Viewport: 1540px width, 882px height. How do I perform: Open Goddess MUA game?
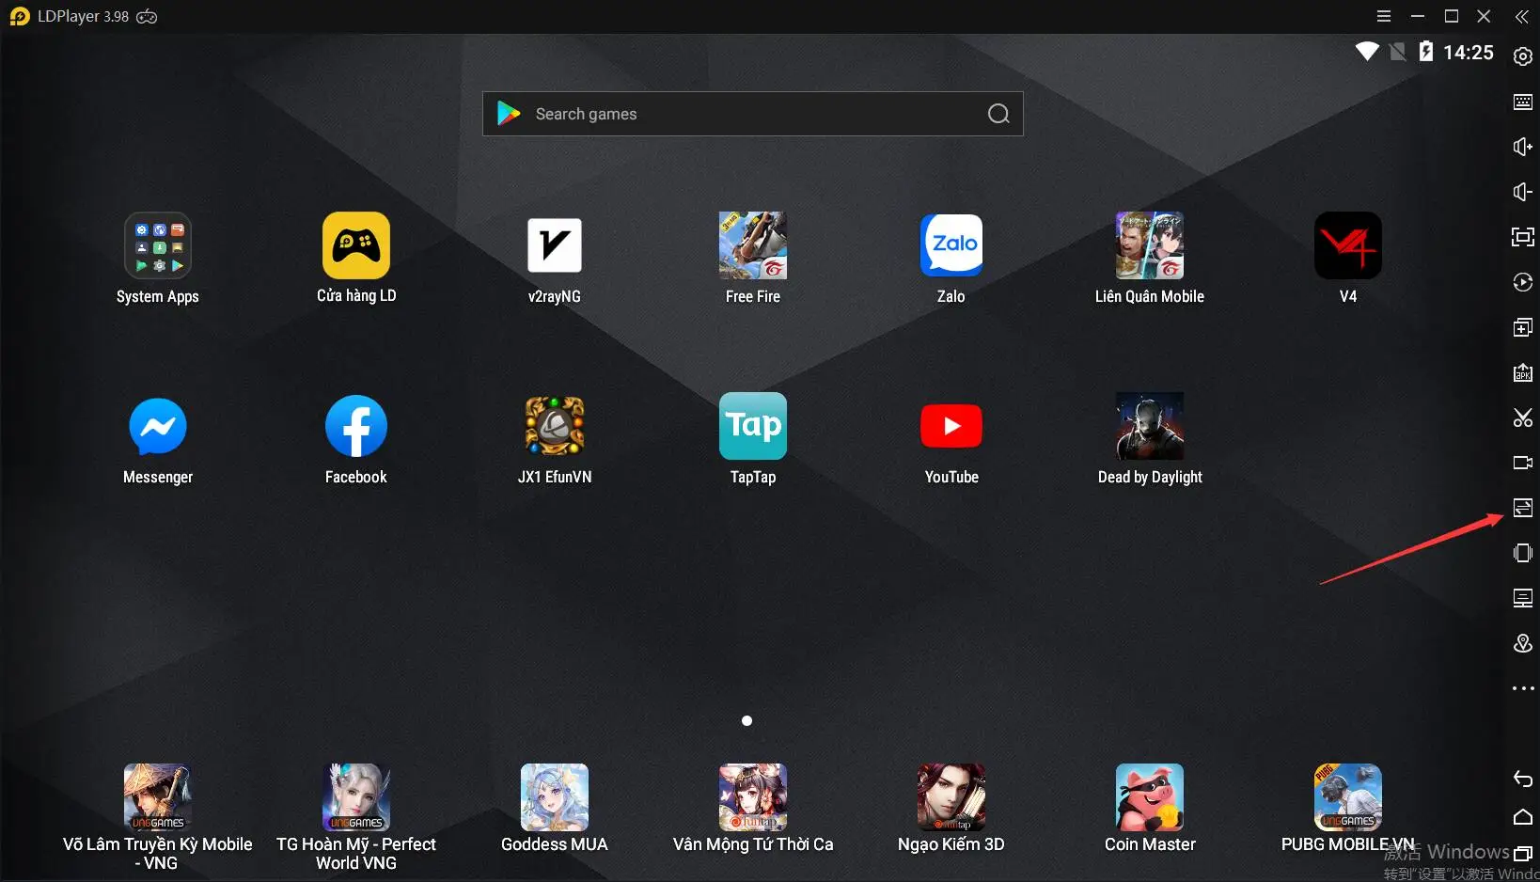(x=555, y=797)
